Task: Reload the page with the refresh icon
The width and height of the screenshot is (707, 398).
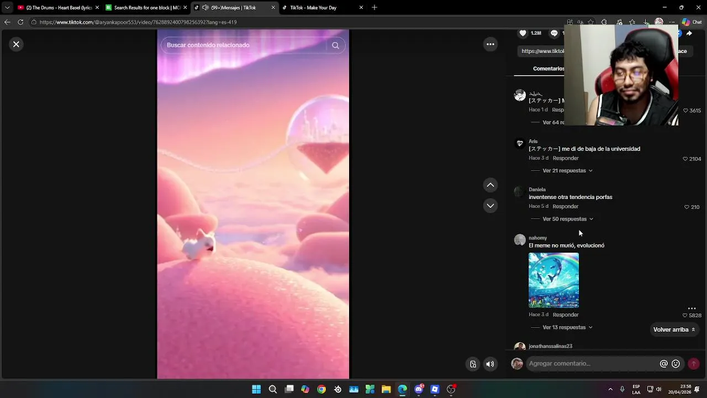Action: pos(20,22)
